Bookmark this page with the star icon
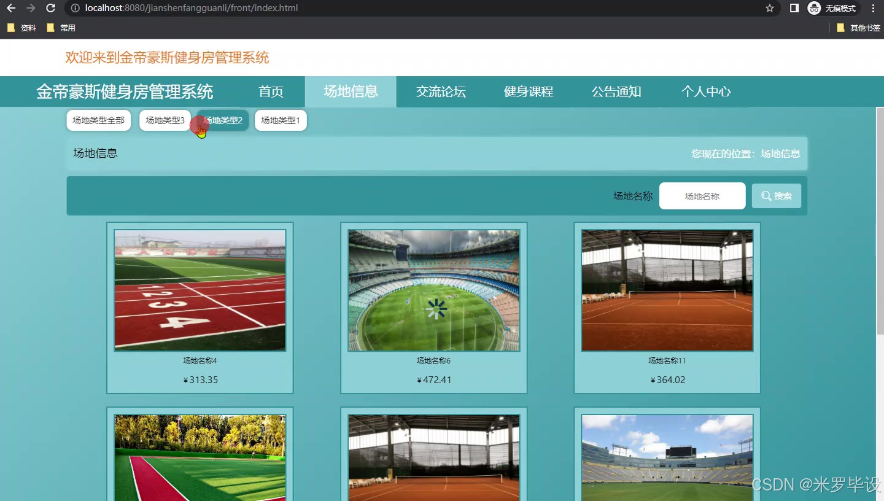Viewport: 884px width, 501px height. click(770, 9)
